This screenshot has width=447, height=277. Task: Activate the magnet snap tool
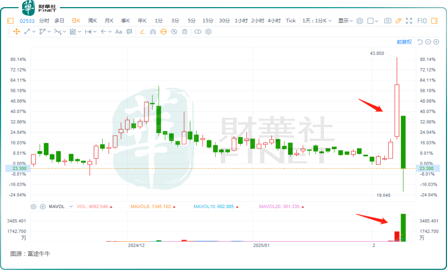(153, 32)
